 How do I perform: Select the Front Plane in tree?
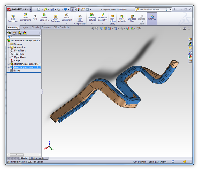click(x=20, y=51)
